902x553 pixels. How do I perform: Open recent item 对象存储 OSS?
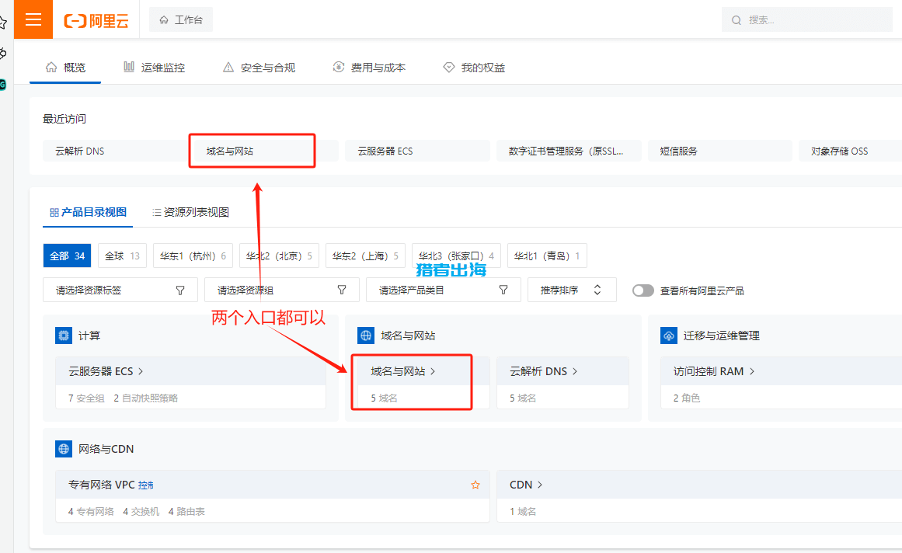[850, 151]
